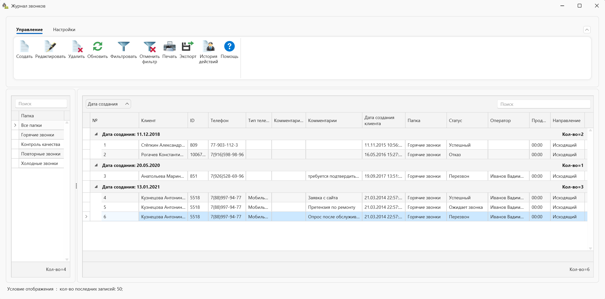Click the row indicator arrow for row 6
Image resolution: width=605 pixels, height=299 pixels.
(x=86, y=217)
